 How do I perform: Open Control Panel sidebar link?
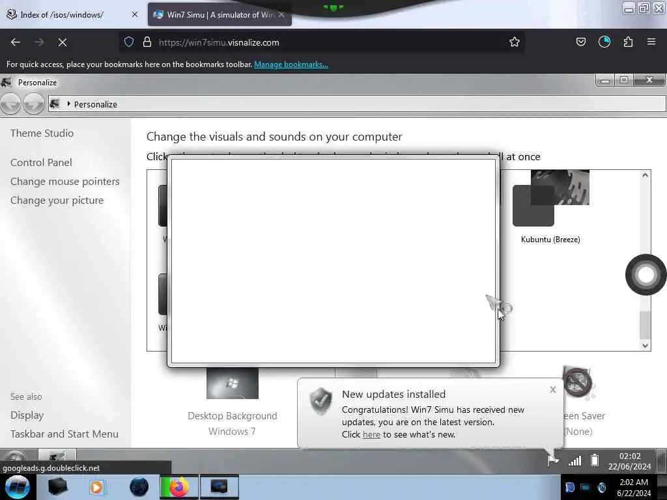pyautogui.click(x=41, y=162)
